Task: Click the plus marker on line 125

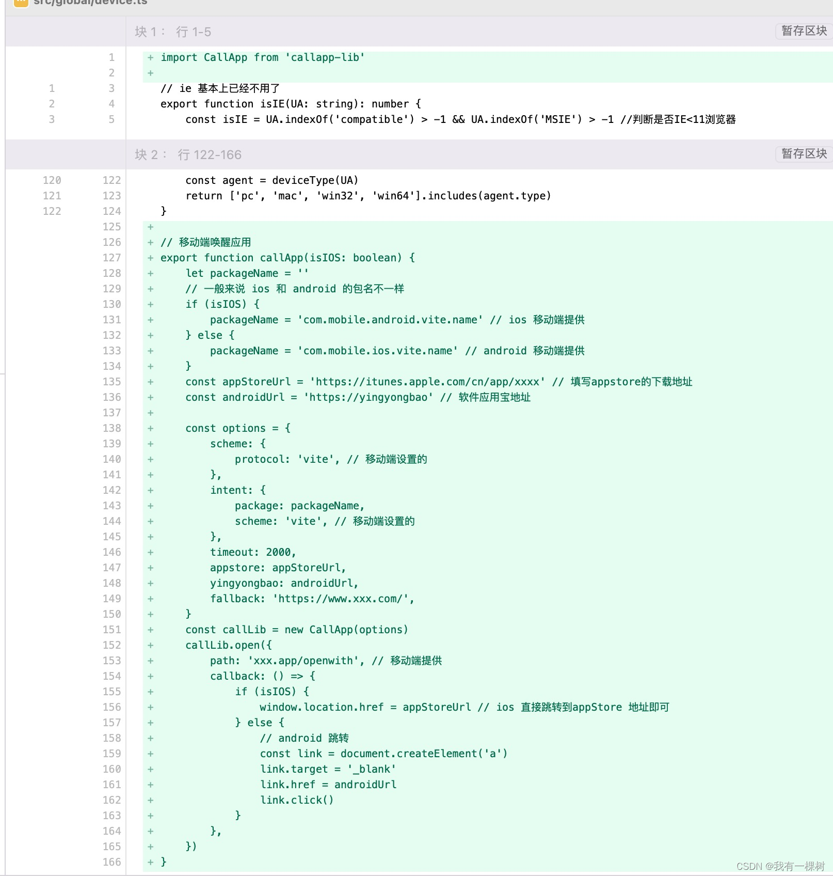Action: pyautogui.click(x=150, y=226)
